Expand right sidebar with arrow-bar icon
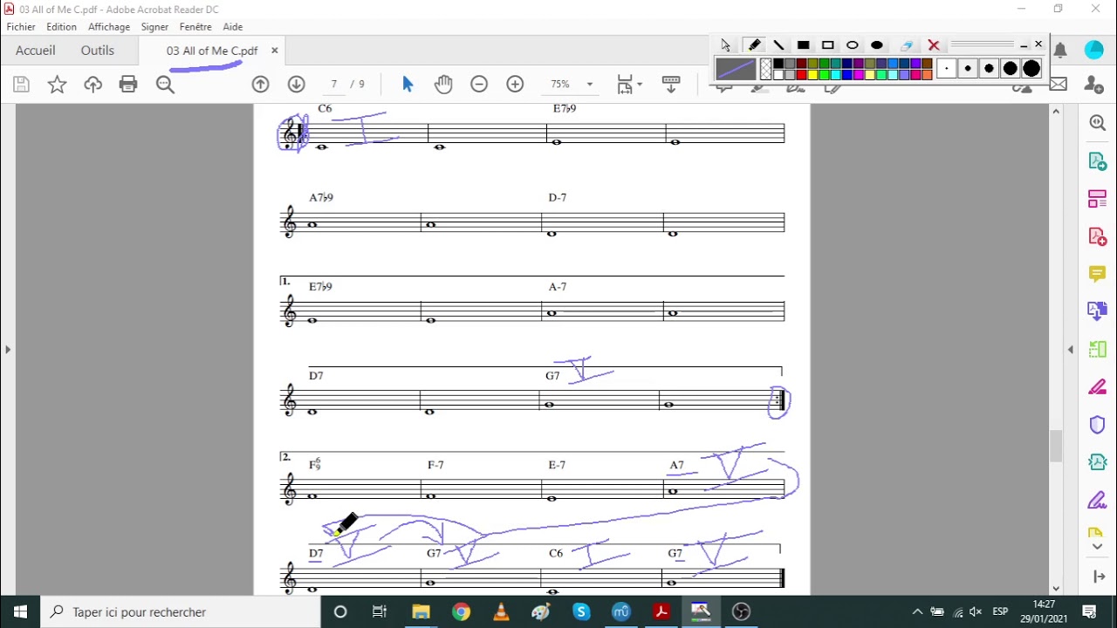Image resolution: width=1117 pixels, height=628 pixels. [x=1097, y=577]
